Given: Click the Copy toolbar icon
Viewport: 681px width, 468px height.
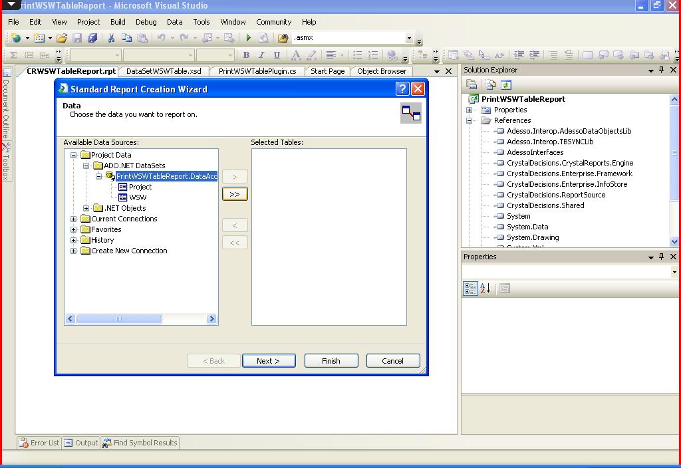Looking at the screenshot, I should click(126, 38).
